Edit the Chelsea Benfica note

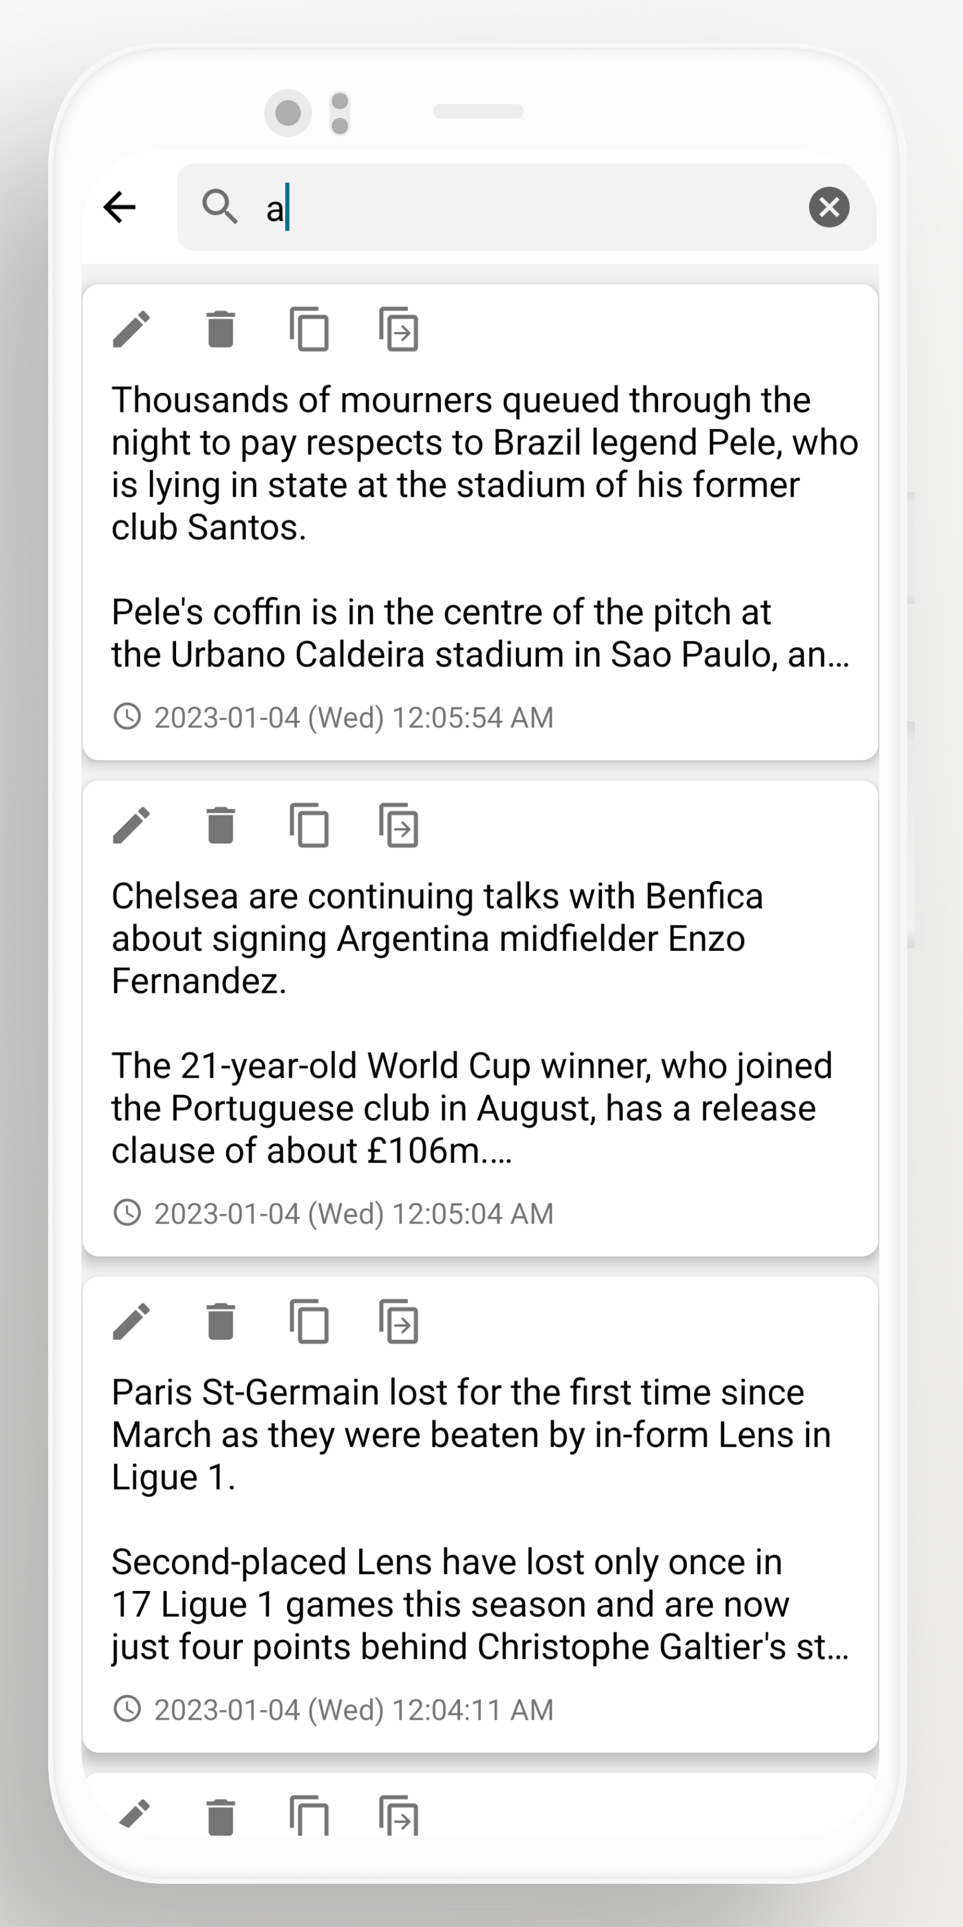[x=132, y=825]
